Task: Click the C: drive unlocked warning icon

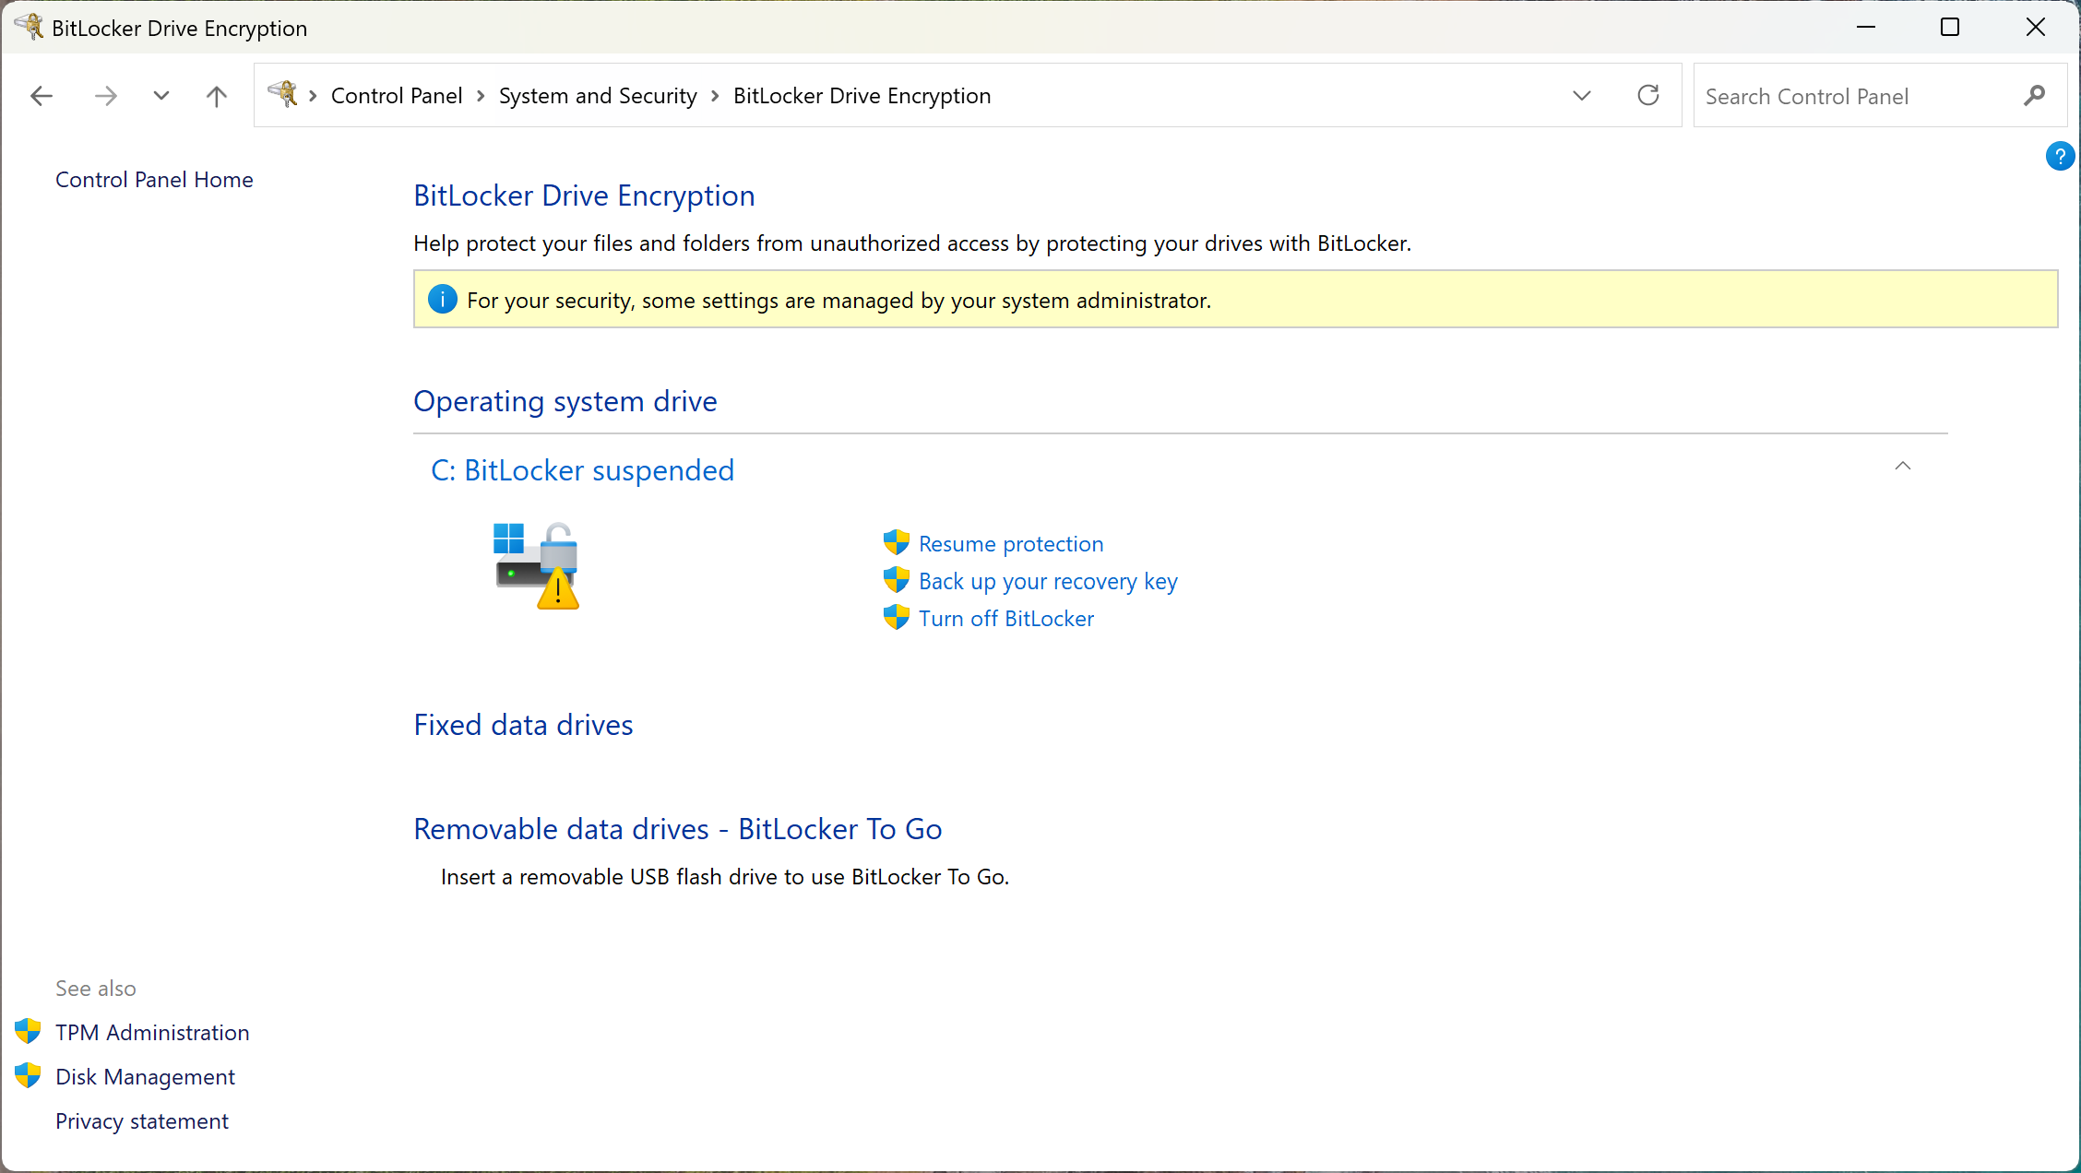Action: click(x=537, y=565)
